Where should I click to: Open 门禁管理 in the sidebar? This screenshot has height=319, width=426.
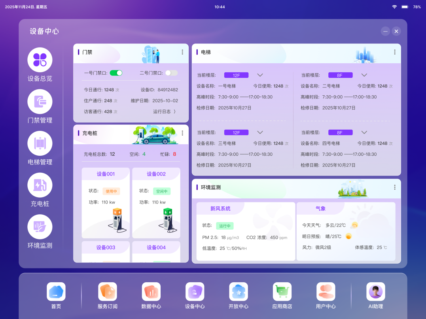(x=40, y=102)
